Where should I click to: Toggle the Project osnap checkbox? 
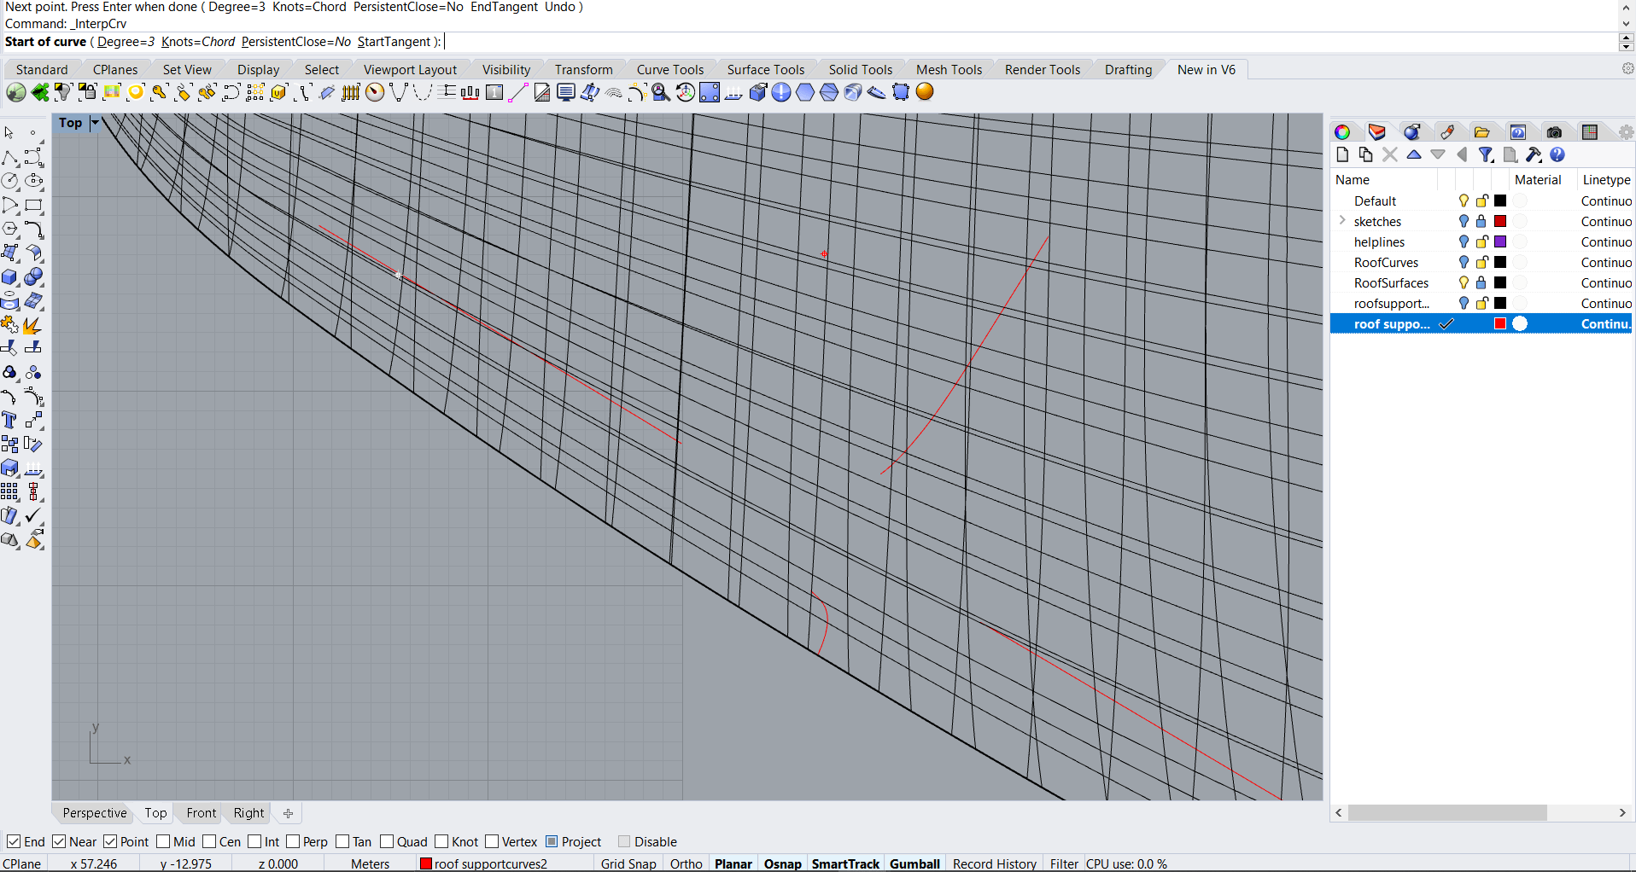[552, 841]
